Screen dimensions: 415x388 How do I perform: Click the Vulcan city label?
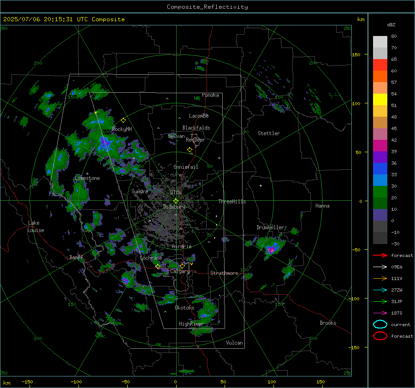(235, 343)
